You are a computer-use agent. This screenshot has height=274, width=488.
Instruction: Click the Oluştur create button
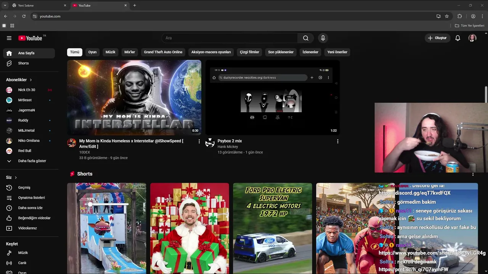[x=438, y=38]
